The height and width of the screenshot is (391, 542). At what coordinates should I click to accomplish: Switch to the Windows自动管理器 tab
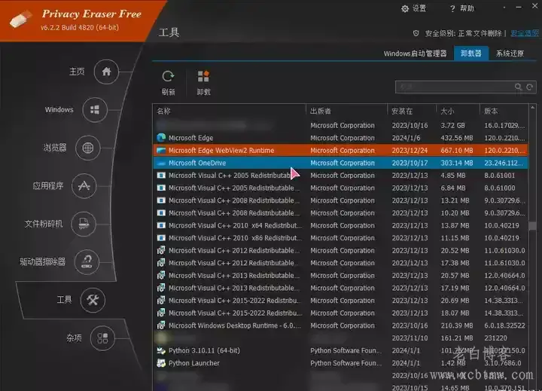[x=415, y=53]
